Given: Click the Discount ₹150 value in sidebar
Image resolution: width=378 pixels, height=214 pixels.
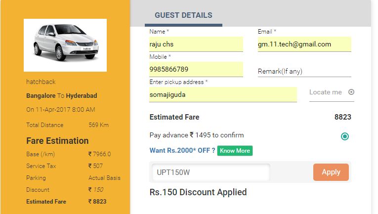Looking at the screenshot, I should click(x=96, y=190).
